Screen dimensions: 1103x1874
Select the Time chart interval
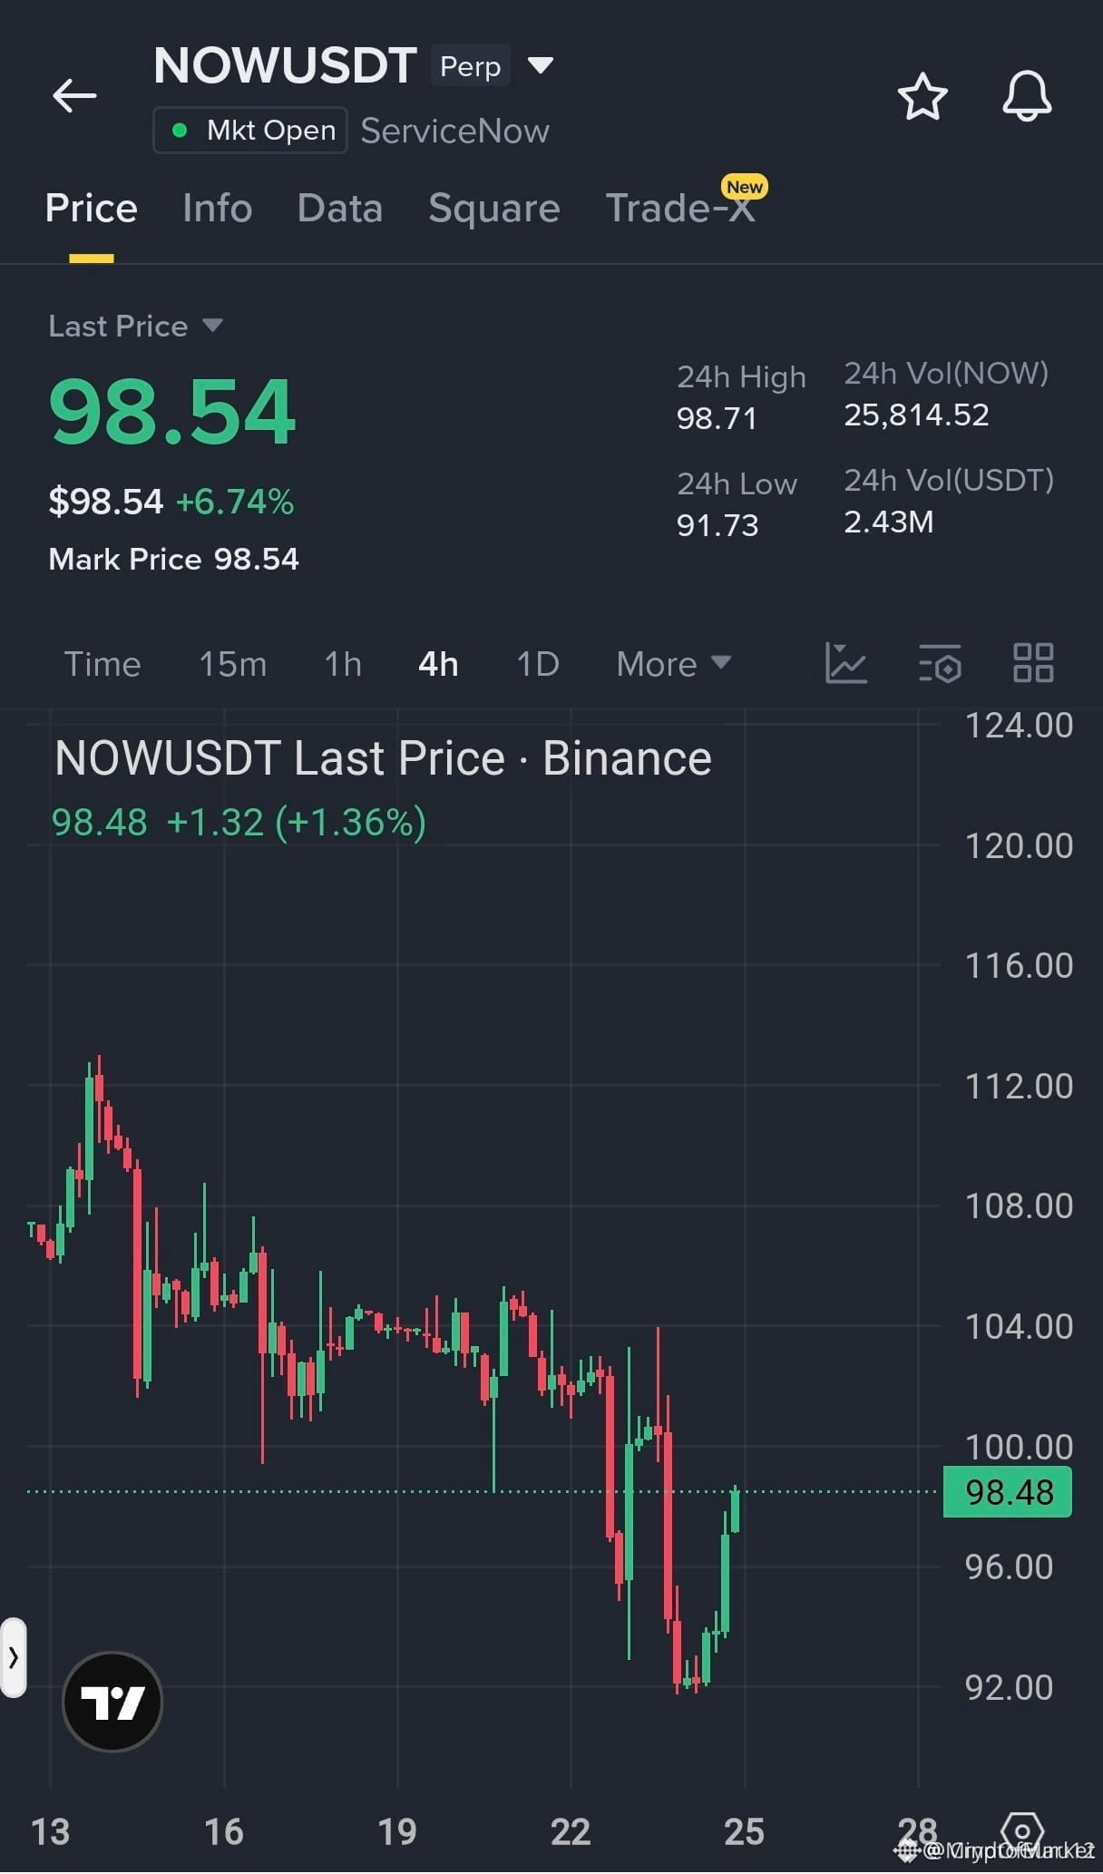click(102, 664)
